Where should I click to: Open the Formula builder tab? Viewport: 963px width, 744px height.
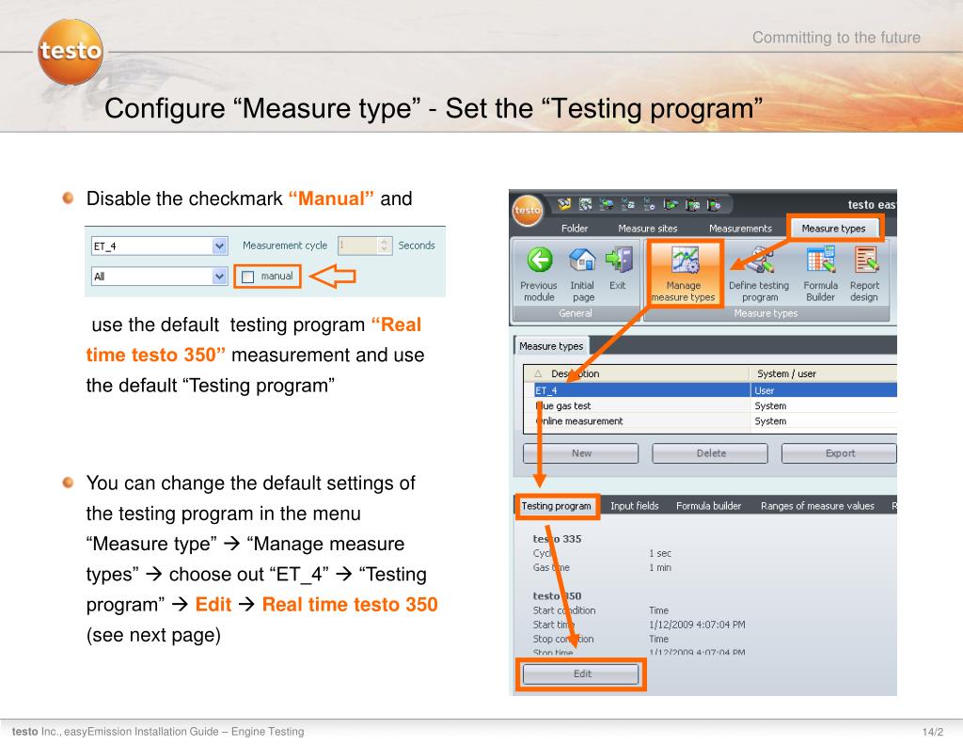(709, 506)
